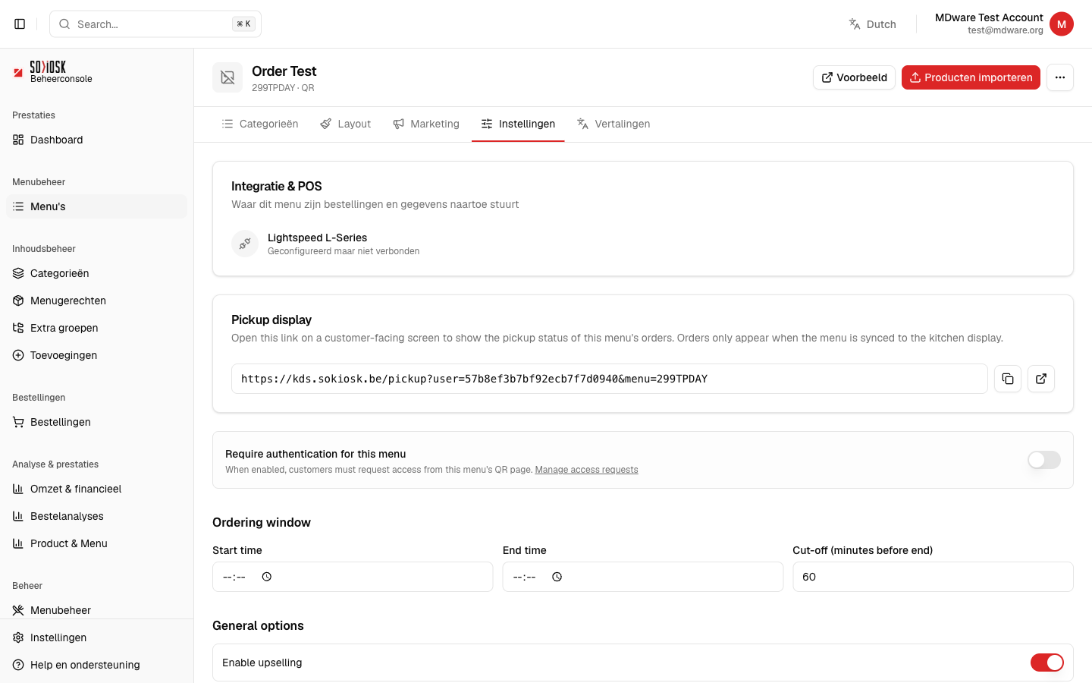
Task: Click the Menugerechten box icon
Action: pyautogui.click(x=18, y=301)
